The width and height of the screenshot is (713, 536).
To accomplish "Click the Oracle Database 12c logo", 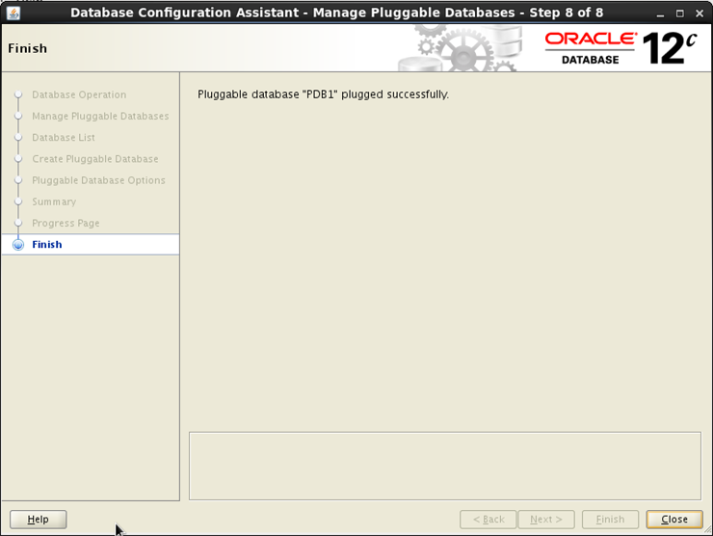I will point(621,48).
